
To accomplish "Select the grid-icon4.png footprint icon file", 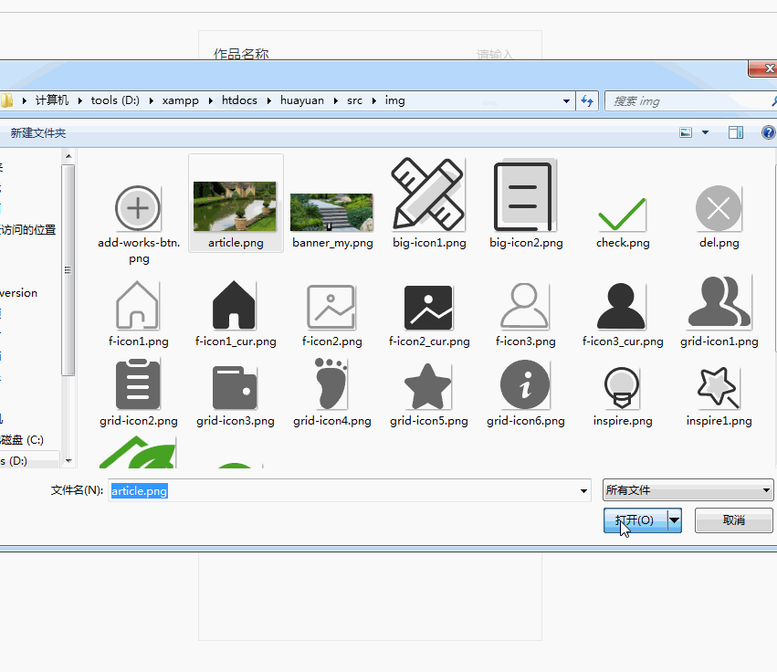I will tap(331, 385).
